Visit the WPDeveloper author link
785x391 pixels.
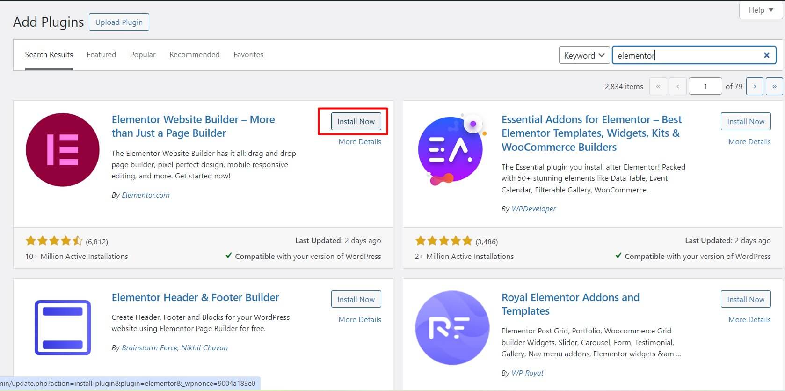coord(534,208)
